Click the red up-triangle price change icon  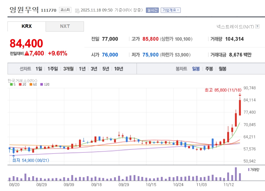(x=27, y=53)
